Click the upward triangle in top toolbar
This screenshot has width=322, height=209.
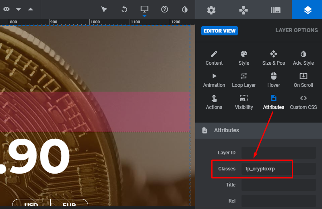coord(31,9)
